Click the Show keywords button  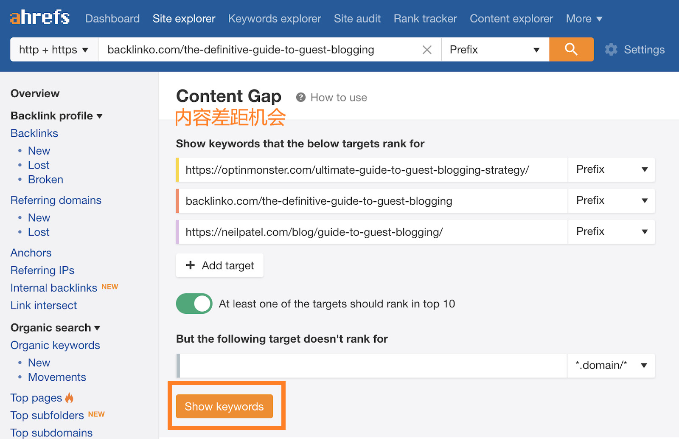224,406
